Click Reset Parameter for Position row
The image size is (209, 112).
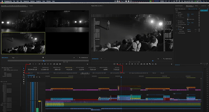tap(199, 14)
